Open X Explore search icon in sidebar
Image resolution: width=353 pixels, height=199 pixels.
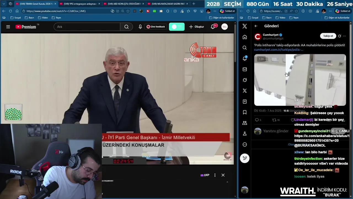click(245, 48)
